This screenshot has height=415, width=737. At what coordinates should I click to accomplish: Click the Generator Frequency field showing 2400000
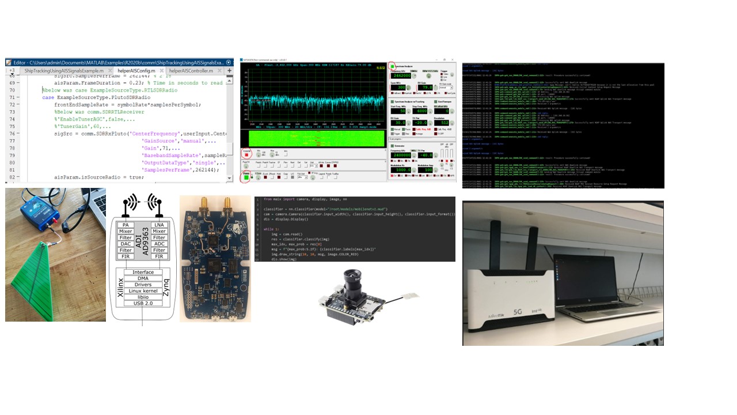401,155
